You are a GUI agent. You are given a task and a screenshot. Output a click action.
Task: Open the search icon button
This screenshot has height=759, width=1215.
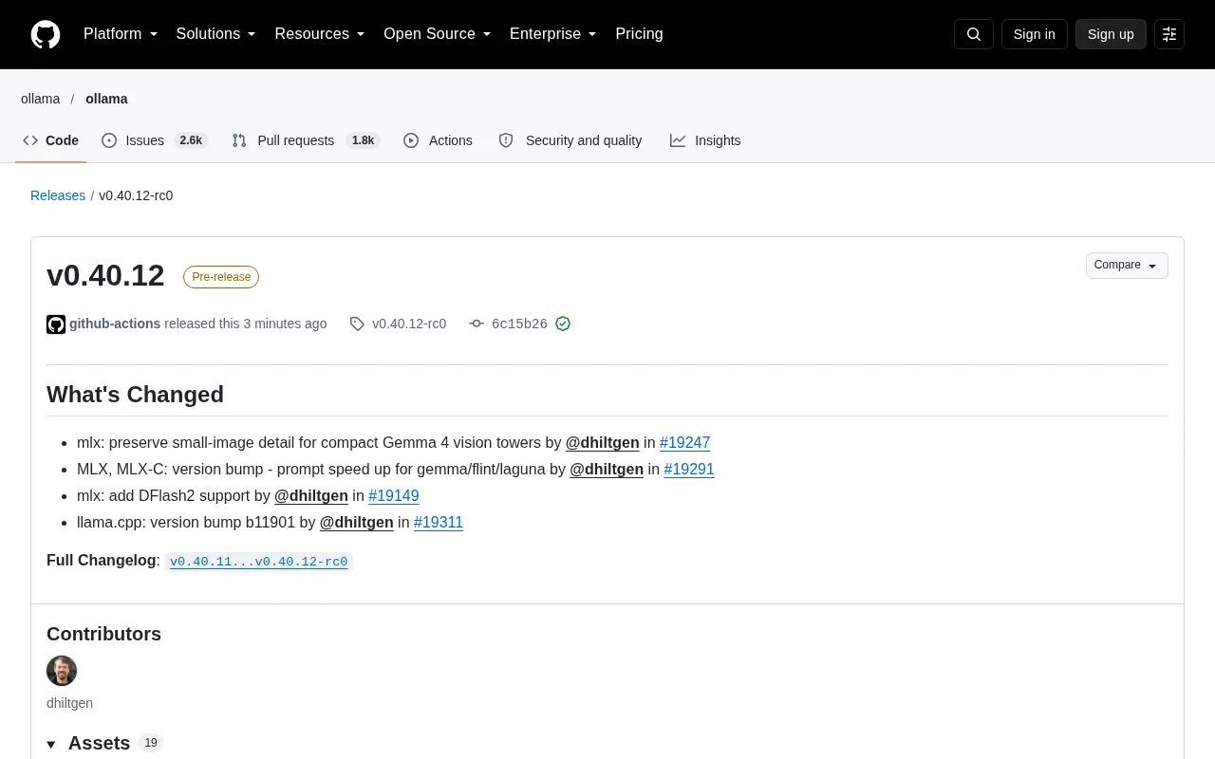[973, 34]
